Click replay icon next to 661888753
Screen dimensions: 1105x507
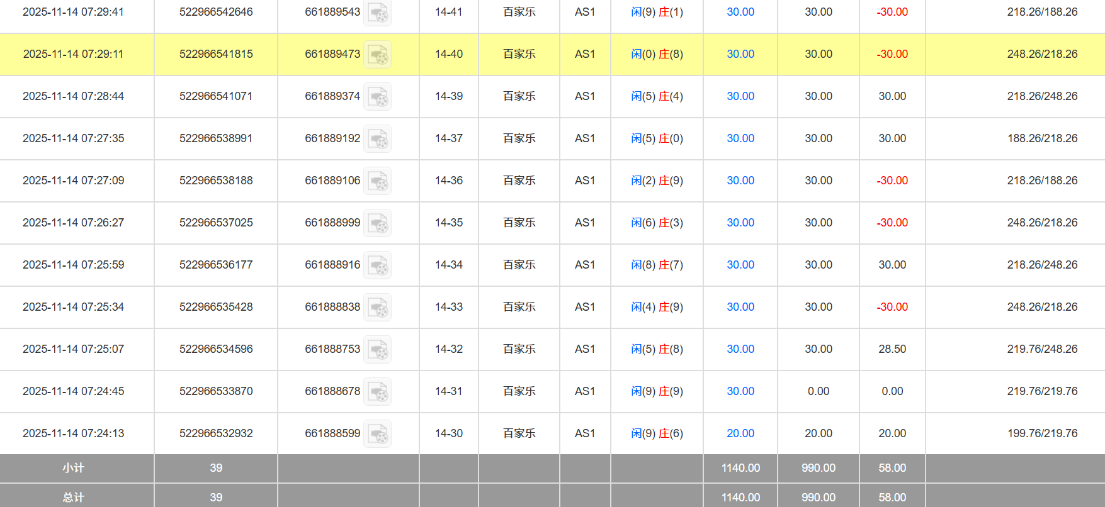pyautogui.click(x=378, y=350)
